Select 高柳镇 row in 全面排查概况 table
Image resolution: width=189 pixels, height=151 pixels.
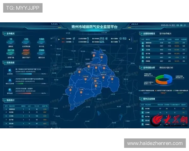click(163, 61)
